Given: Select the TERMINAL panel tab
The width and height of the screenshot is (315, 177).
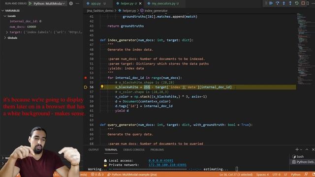Looking at the screenshot, I should click(111, 149).
